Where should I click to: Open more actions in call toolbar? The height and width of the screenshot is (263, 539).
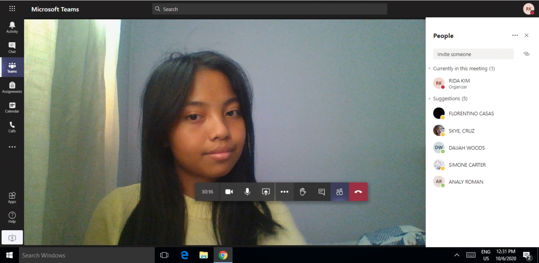tap(284, 192)
